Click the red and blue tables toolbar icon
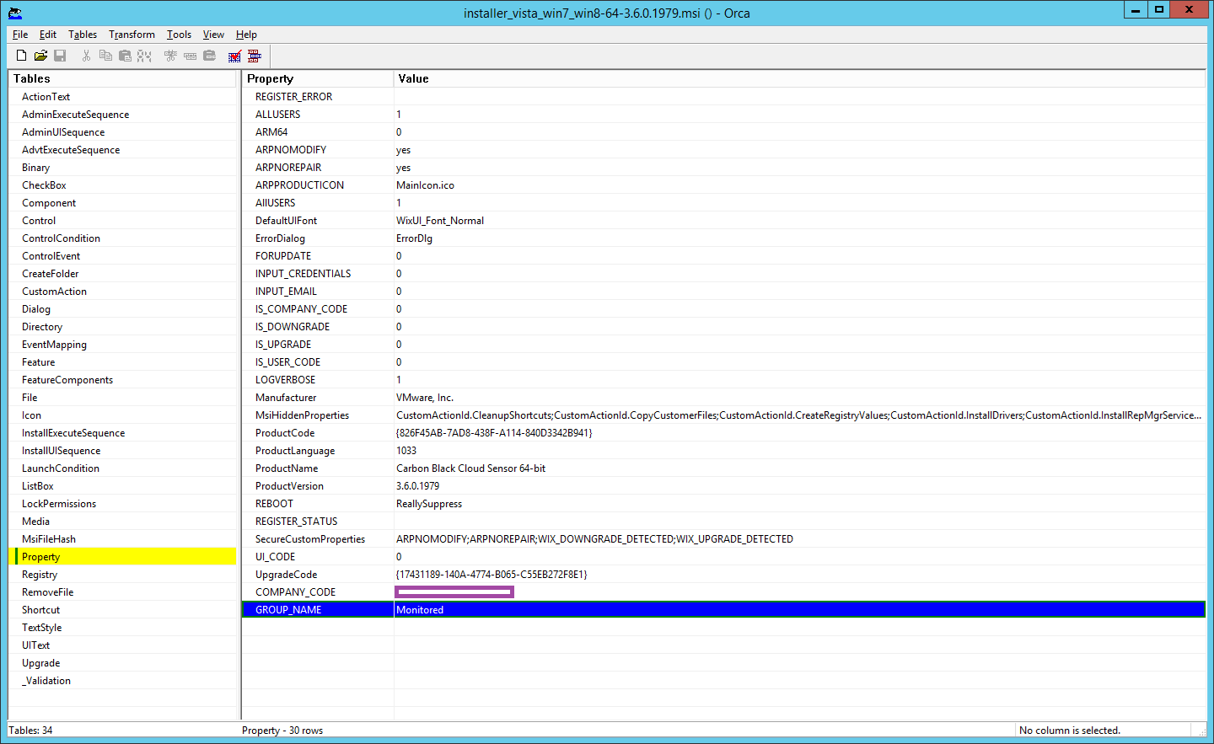The image size is (1214, 744). coord(254,56)
